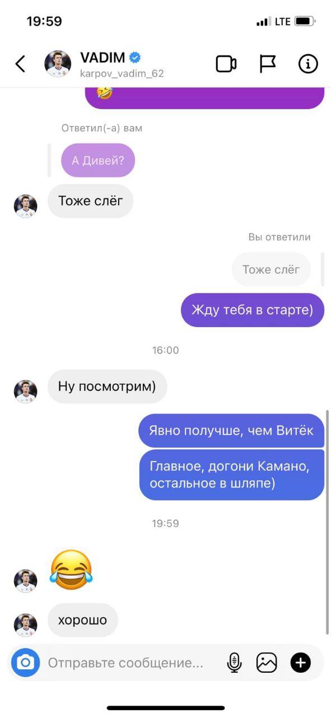Image resolution: width=331 pixels, height=717 pixels.
Task: Tap the avatar next to 'Тоже слёг'
Action: point(25,206)
